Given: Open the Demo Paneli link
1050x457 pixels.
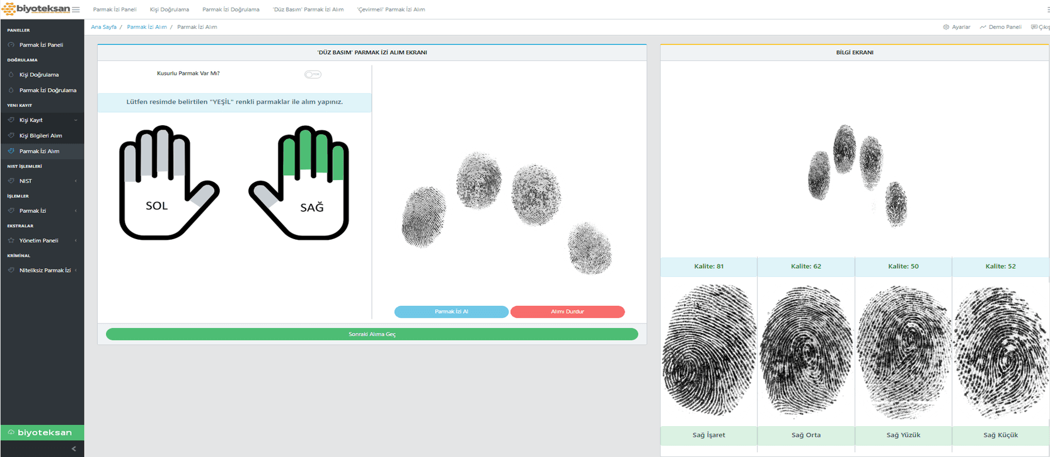Looking at the screenshot, I should click(x=1005, y=27).
